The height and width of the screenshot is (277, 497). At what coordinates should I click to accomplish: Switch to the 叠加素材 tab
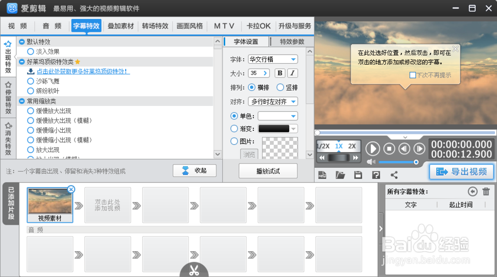[121, 26]
